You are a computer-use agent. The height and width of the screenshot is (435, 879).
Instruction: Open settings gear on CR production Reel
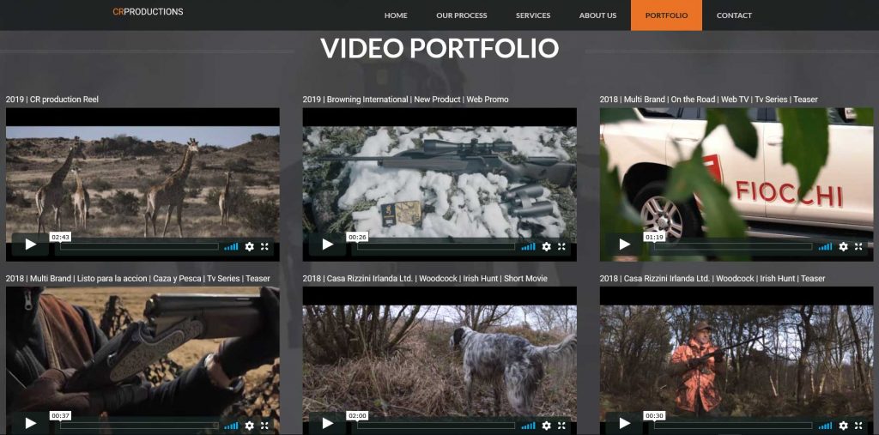[250, 246]
